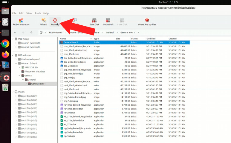Screen dimensions: 231x143
Task: Open the Tools menu
Action: tap(38, 13)
